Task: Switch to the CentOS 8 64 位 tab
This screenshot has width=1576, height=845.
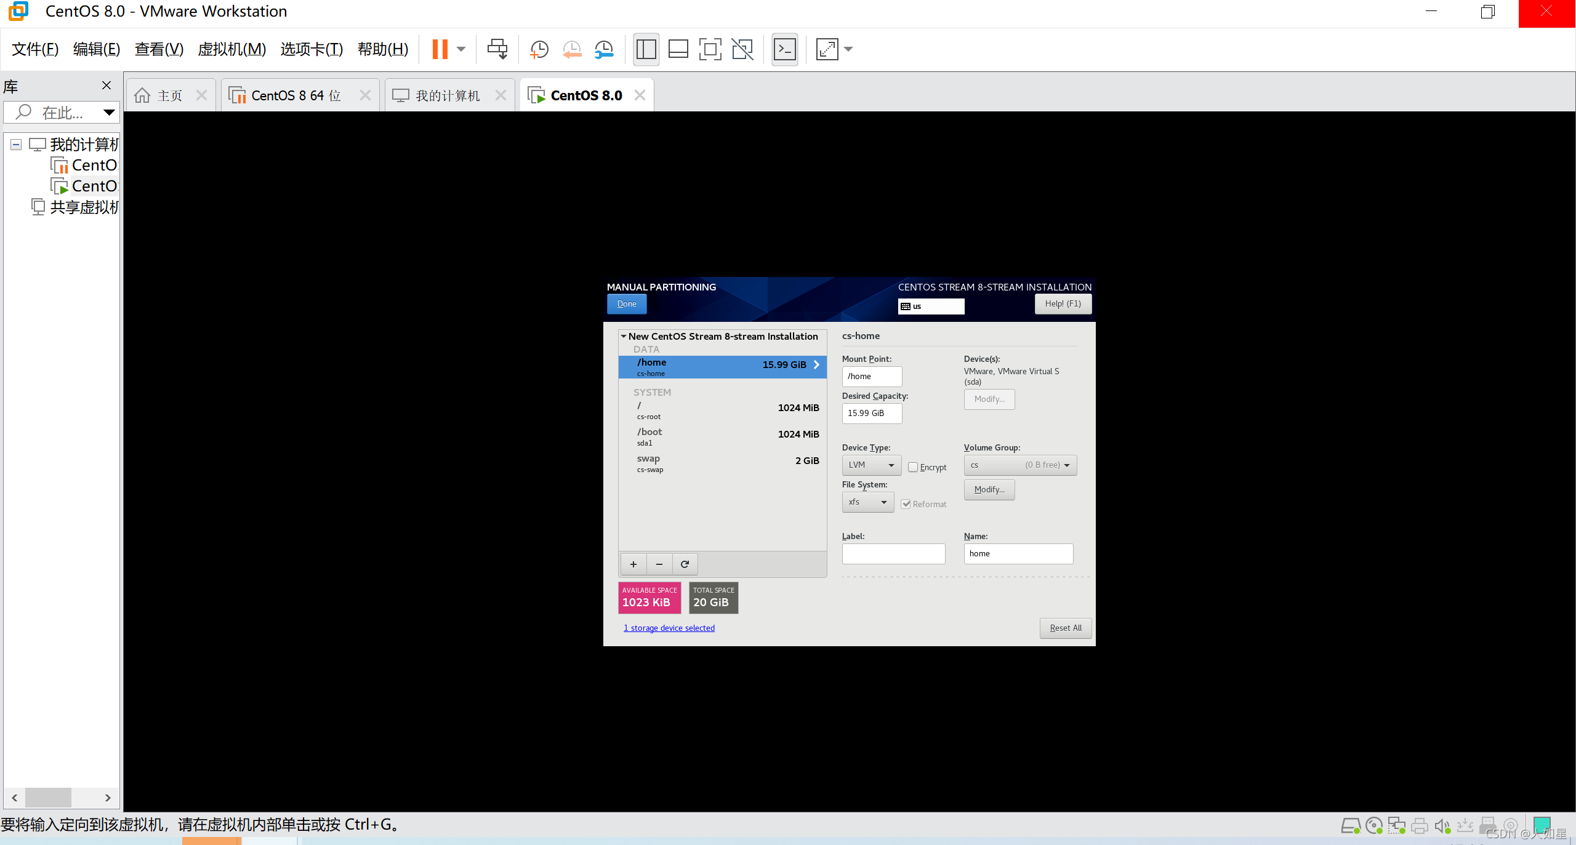Action: pyautogui.click(x=295, y=95)
